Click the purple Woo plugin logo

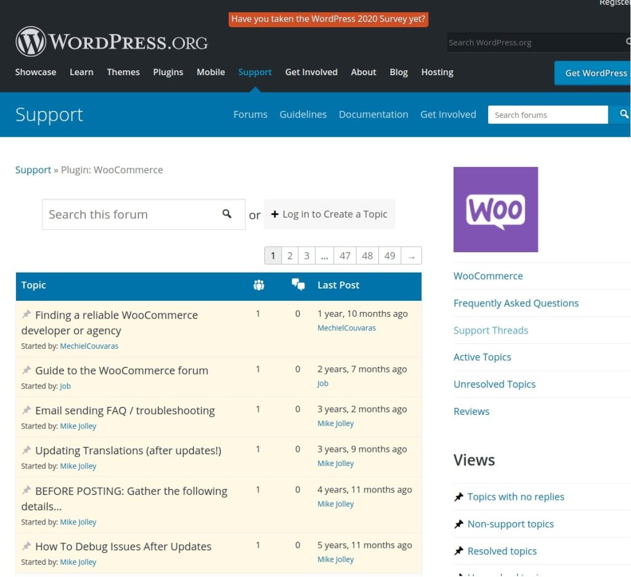point(495,209)
